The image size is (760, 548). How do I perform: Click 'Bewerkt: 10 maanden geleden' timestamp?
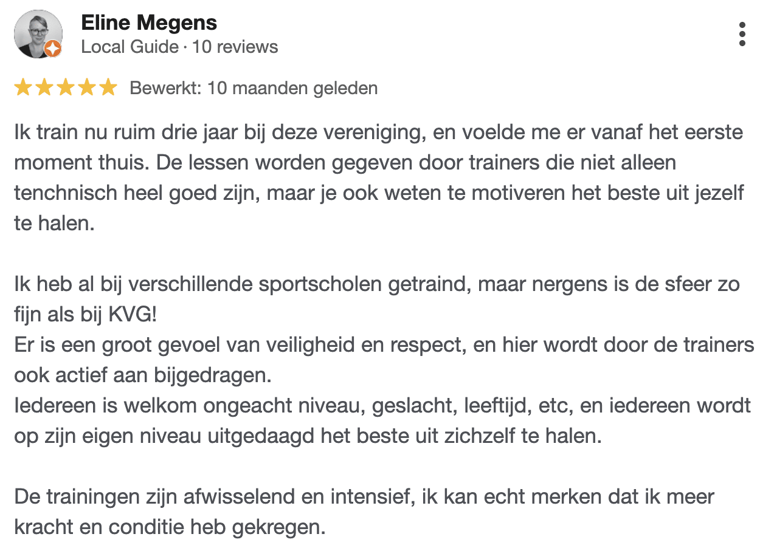[x=252, y=88]
